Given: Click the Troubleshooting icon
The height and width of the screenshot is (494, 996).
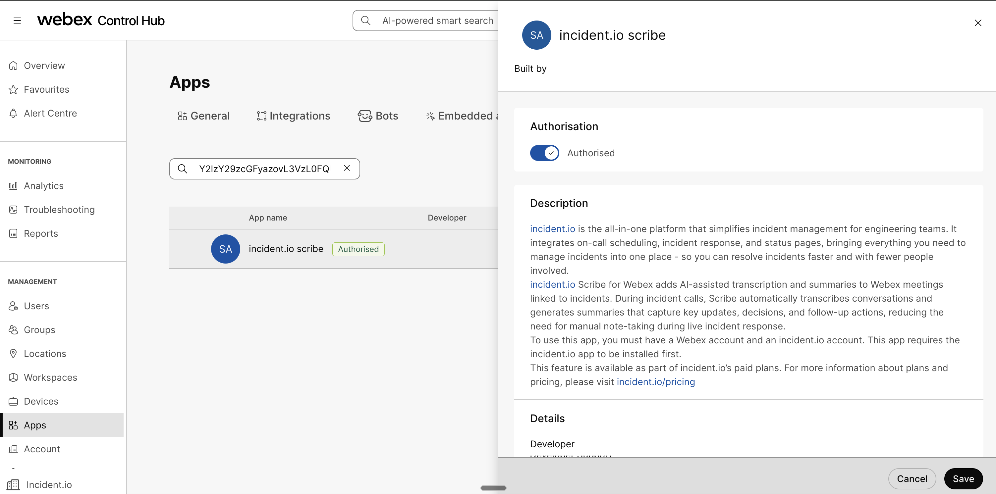Looking at the screenshot, I should click(x=13, y=210).
